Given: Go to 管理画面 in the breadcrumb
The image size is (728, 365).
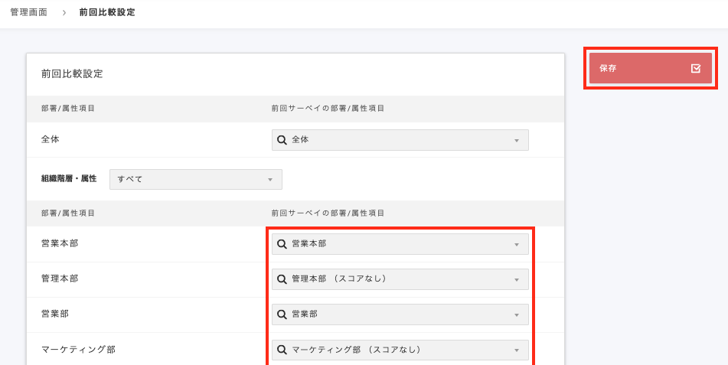Looking at the screenshot, I should click(x=28, y=13).
